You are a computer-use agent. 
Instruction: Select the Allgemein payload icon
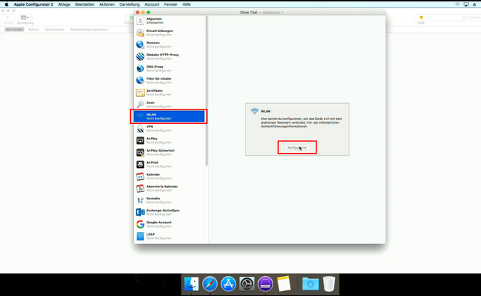(140, 21)
